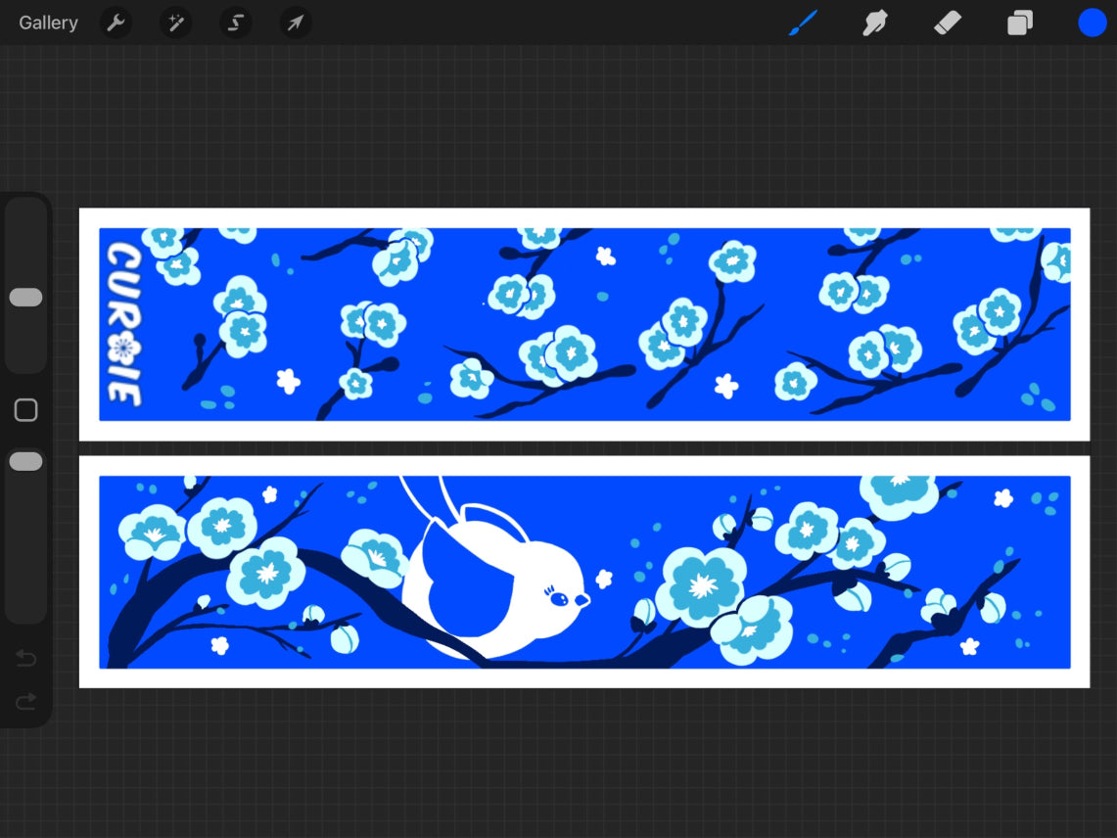Open the Actions wrench menu

[116, 23]
